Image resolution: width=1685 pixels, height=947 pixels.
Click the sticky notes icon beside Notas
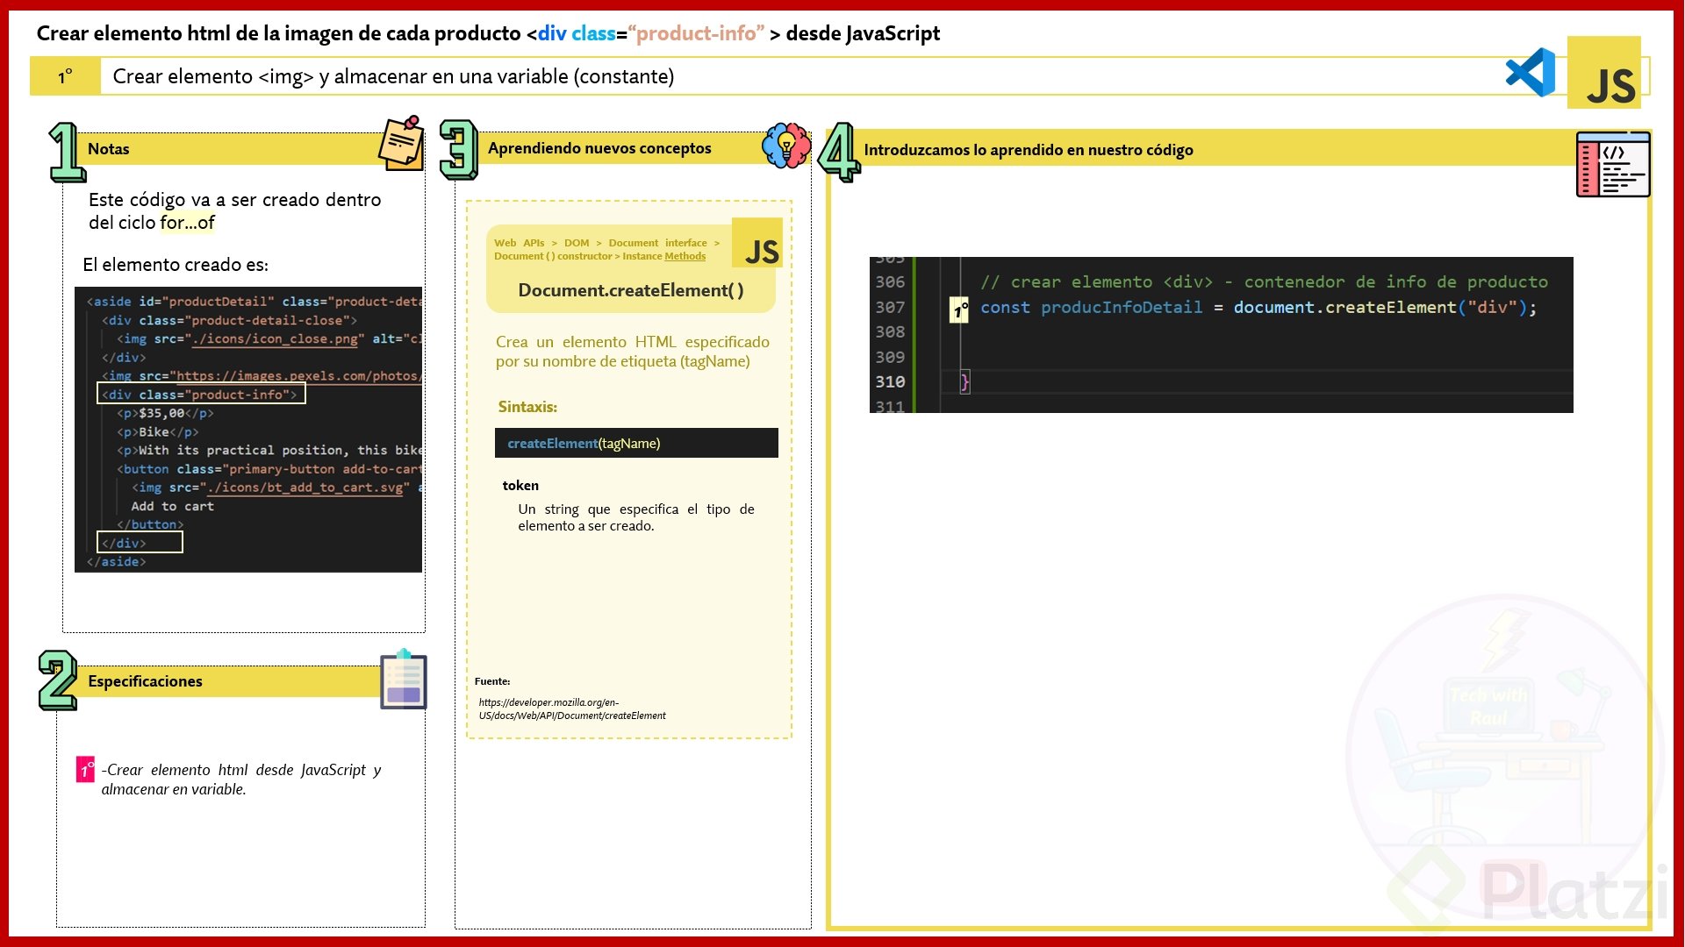point(402,143)
